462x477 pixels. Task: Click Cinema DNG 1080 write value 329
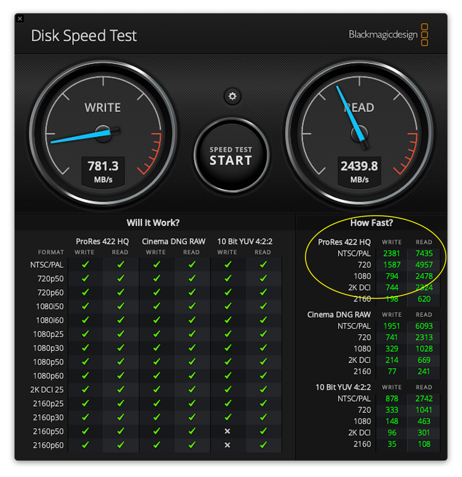tap(392, 348)
